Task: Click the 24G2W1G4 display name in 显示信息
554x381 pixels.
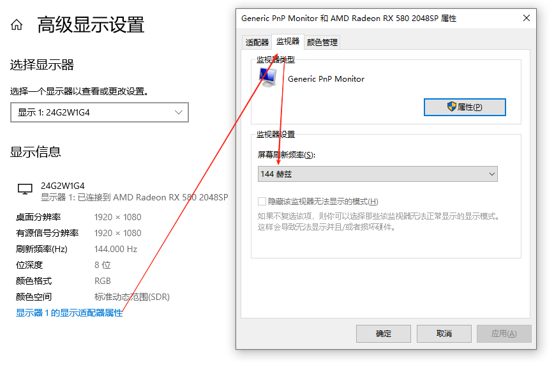Action: coord(63,186)
